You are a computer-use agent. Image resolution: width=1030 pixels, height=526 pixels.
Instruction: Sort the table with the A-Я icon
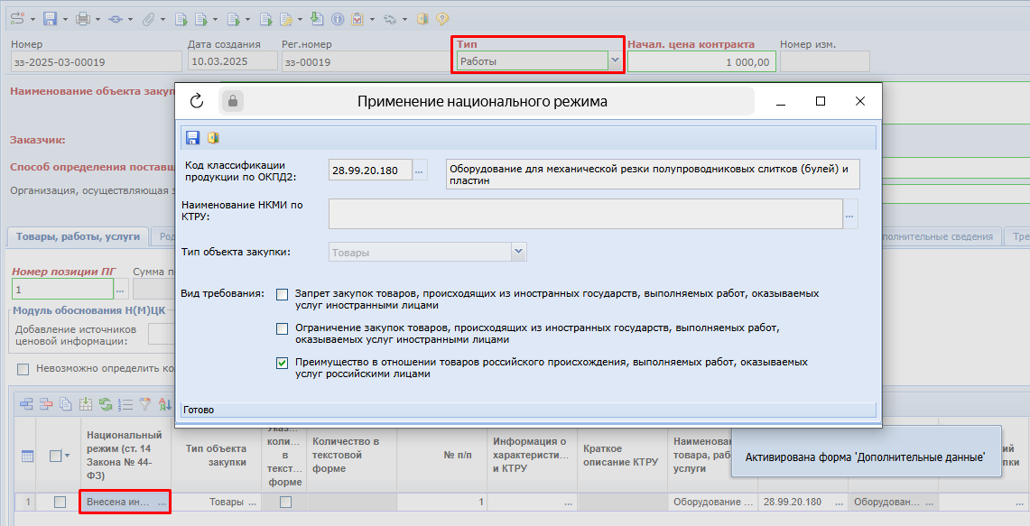point(166,403)
